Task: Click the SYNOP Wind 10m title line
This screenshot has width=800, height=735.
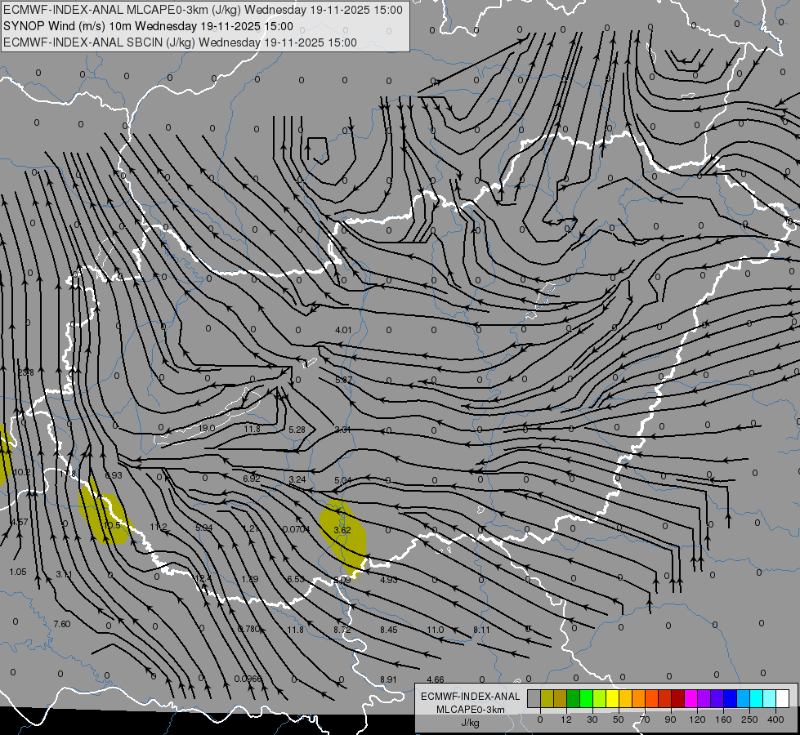Action: [148, 26]
